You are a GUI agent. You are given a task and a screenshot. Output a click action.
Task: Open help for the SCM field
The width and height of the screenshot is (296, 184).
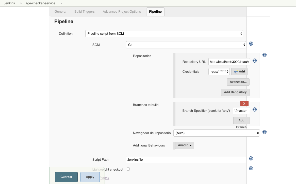coord(251,44)
